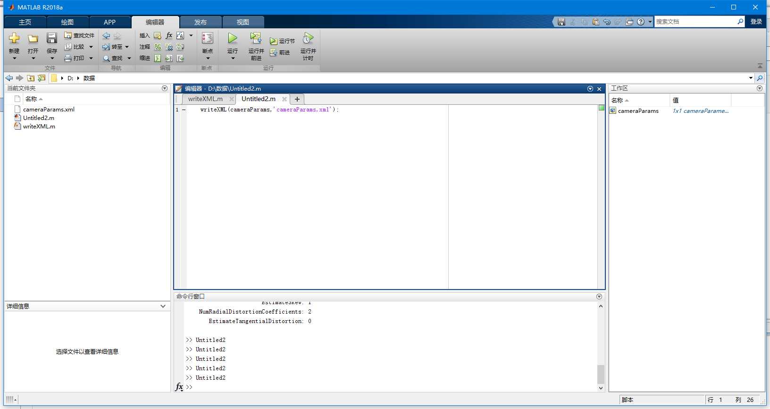Image resolution: width=770 pixels, height=409 pixels.
Task: Click the undo icon in the quick access toolbar
Action: 607,22
